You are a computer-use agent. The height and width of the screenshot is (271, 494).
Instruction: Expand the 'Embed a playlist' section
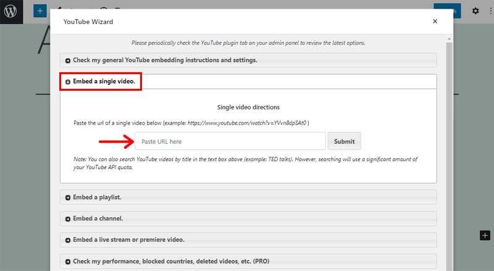pyautogui.click(x=248, y=198)
